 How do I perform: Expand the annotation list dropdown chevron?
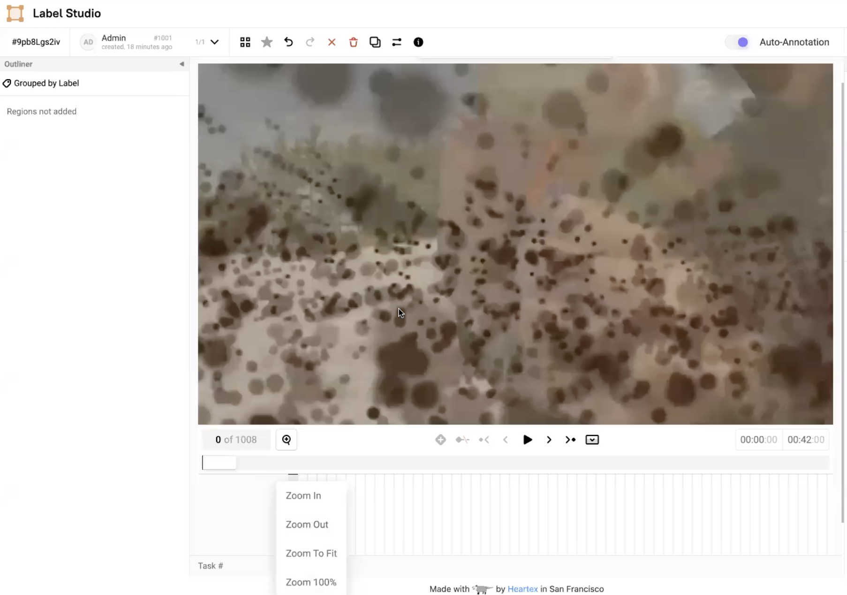(x=215, y=42)
